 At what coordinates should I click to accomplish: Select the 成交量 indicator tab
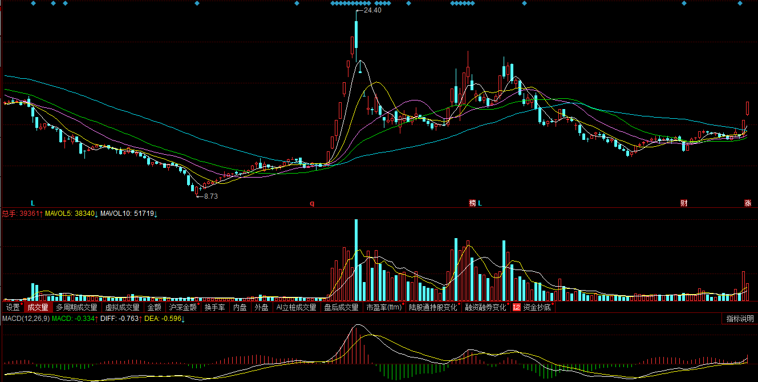(38, 307)
